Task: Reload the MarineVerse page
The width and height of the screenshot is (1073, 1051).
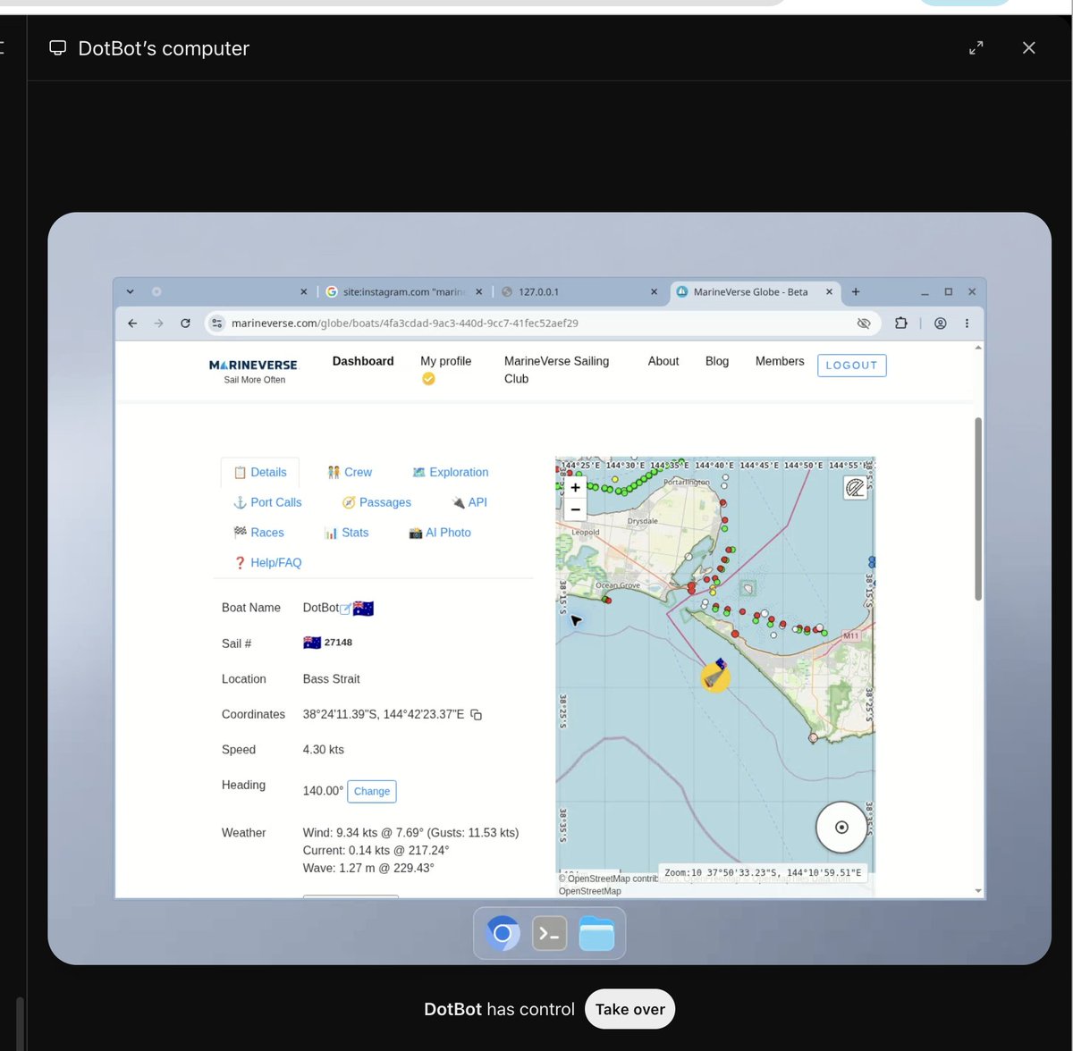Action: click(185, 324)
